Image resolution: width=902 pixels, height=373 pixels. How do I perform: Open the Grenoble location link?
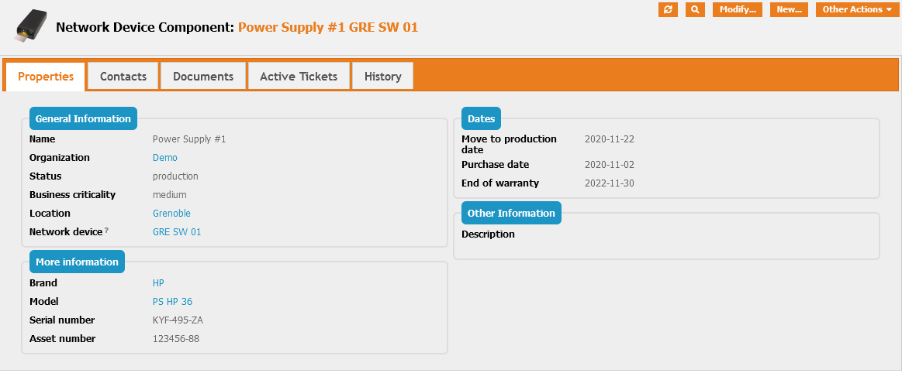[171, 214]
